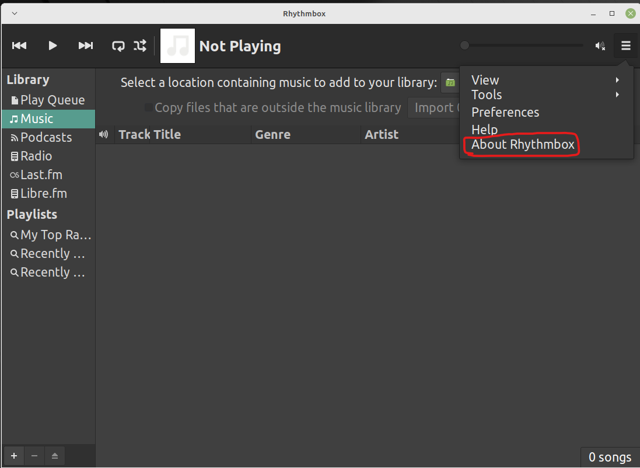Screen dimensions: 640x468
Task: Click the album art placeholder
Action: click(x=177, y=46)
